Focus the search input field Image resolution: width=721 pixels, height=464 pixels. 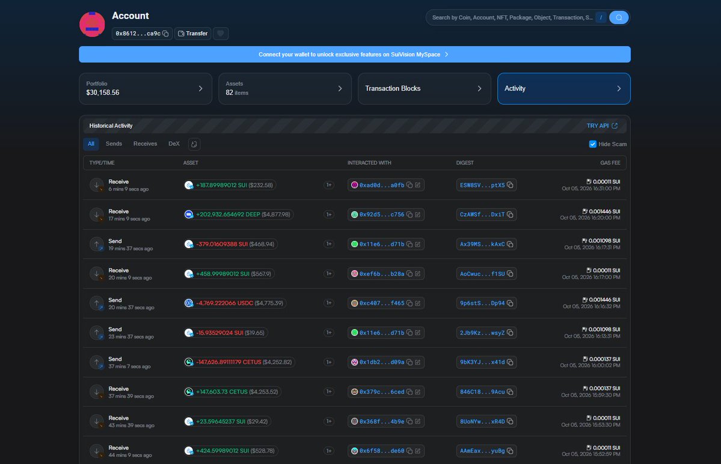512,17
